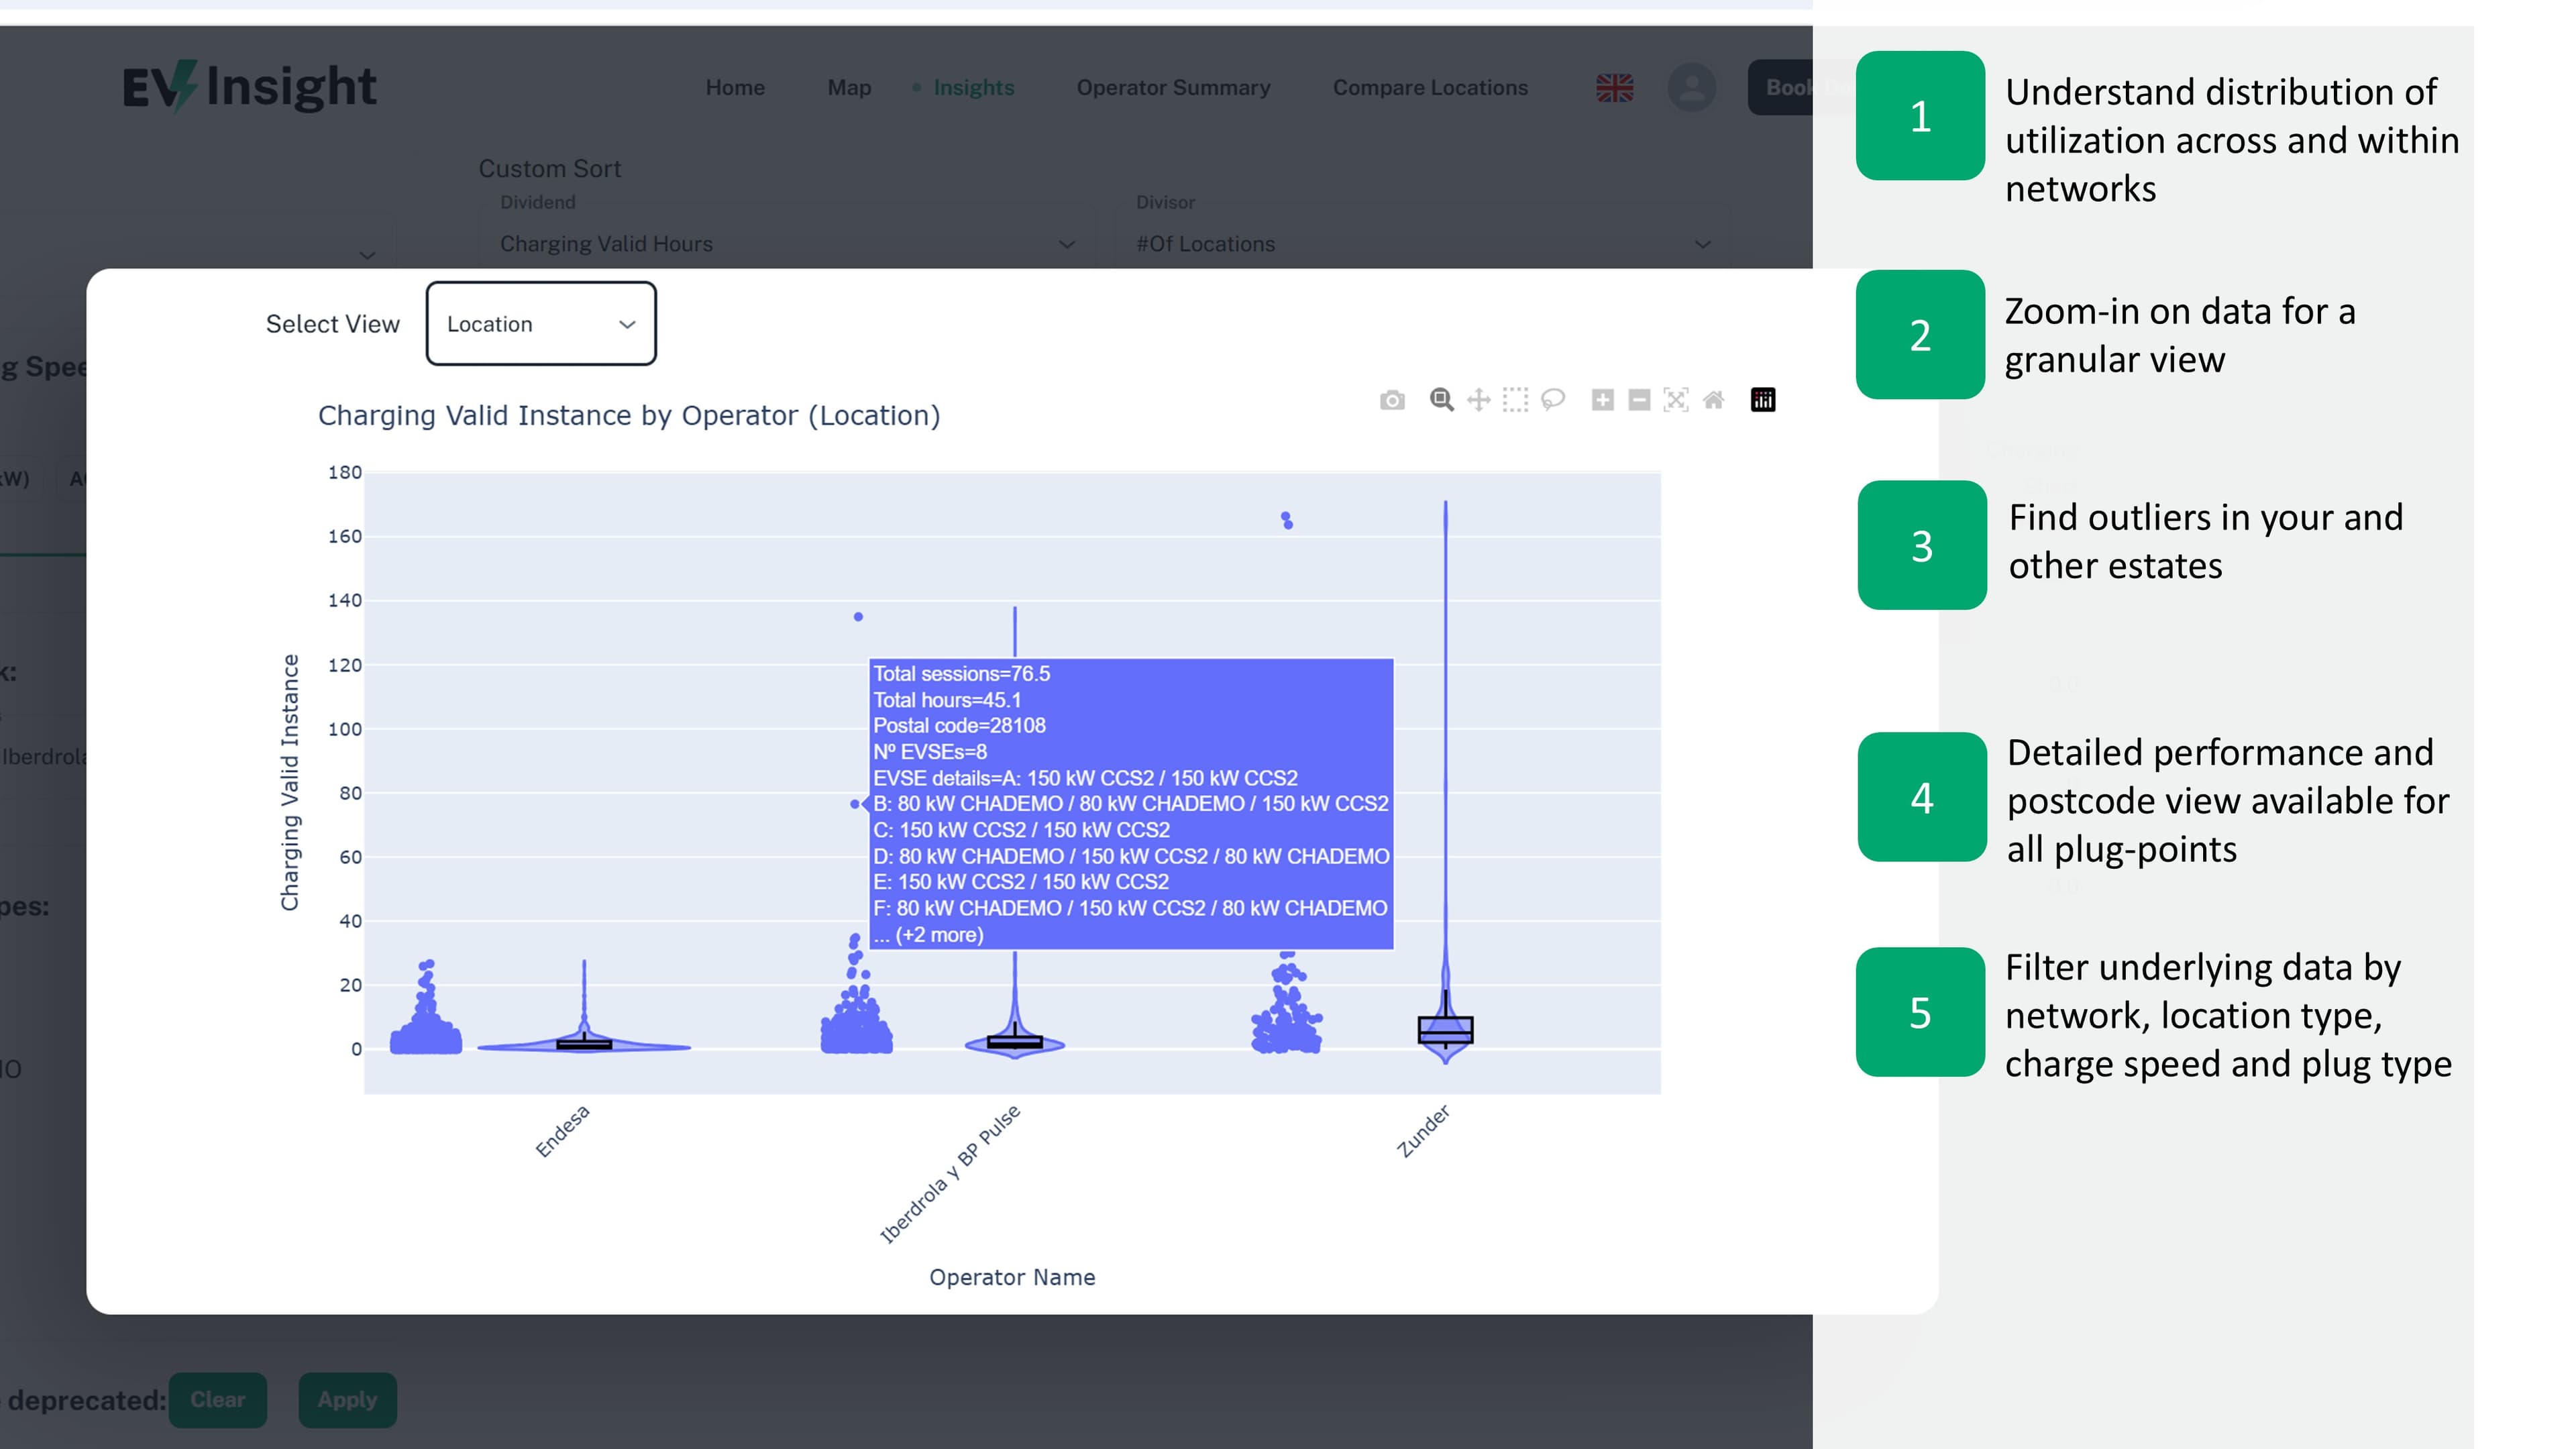The width and height of the screenshot is (2576, 1449).
Task: Click the Select View label
Action: (x=333, y=324)
